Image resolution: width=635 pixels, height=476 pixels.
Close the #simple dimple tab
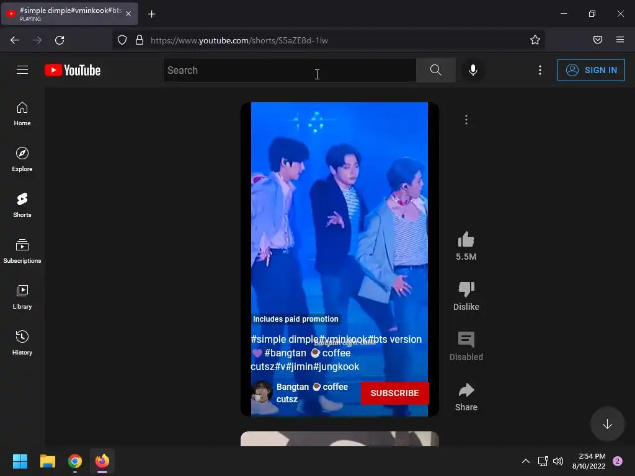[x=128, y=14]
